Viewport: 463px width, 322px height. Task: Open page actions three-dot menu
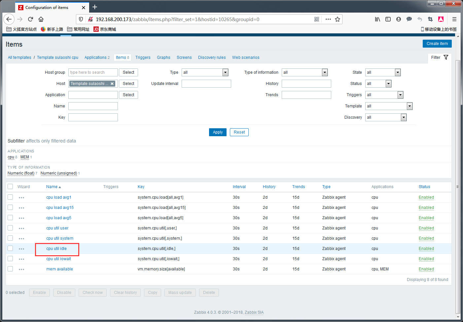click(x=328, y=19)
